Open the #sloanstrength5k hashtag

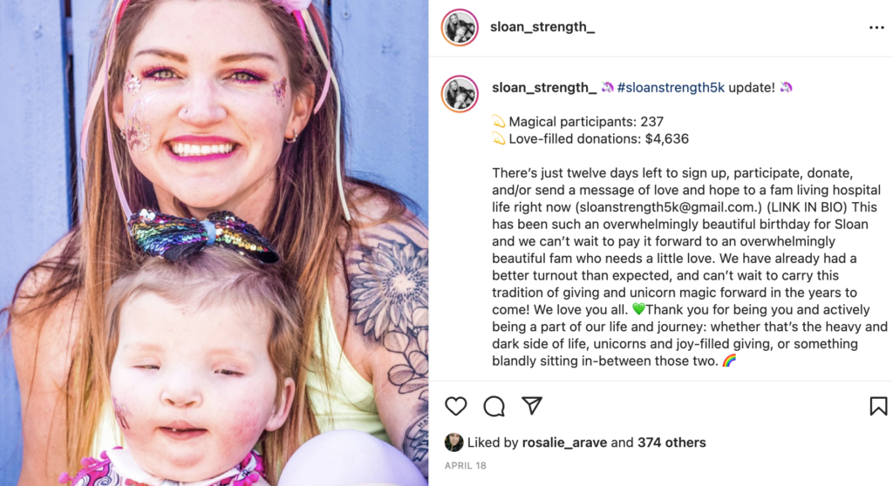point(671,88)
